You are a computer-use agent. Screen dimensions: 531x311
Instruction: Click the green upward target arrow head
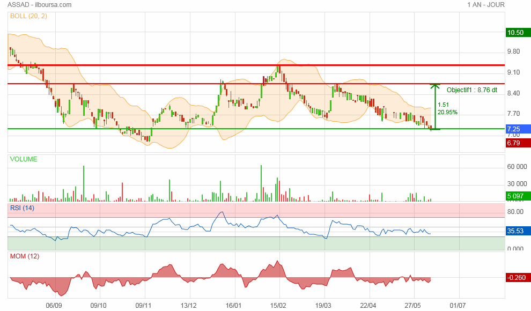(435, 86)
